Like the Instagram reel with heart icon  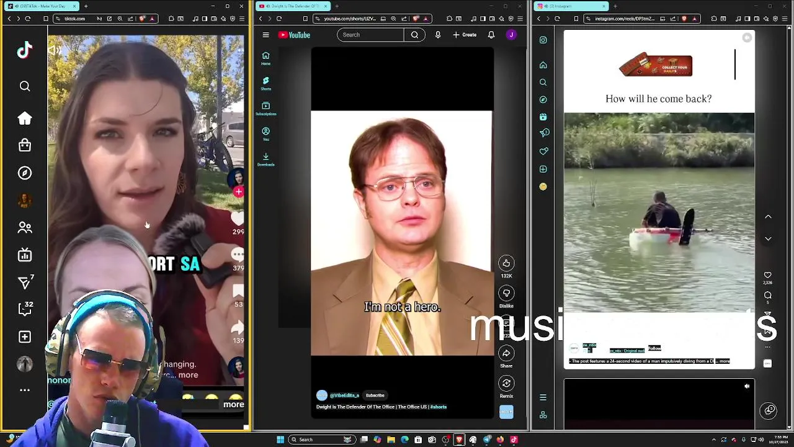click(x=768, y=275)
